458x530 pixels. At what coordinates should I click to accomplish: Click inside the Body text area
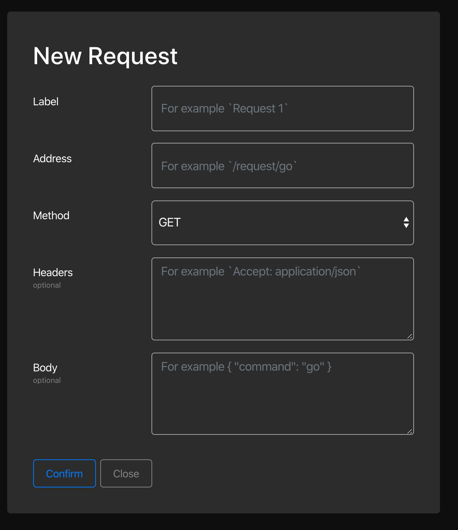282,397
